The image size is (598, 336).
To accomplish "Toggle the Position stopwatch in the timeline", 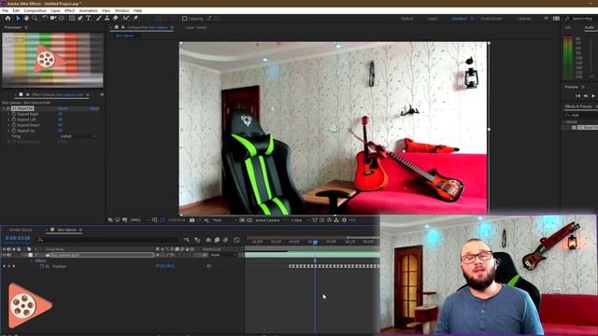I will pyautogui.click(x=42, y=266).
